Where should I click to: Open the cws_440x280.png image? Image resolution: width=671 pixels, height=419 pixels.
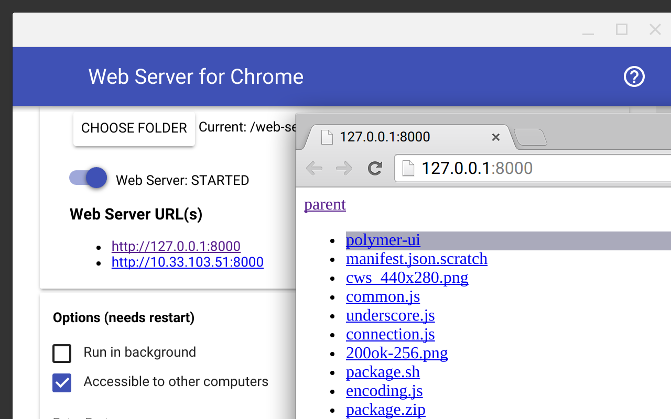407,278
